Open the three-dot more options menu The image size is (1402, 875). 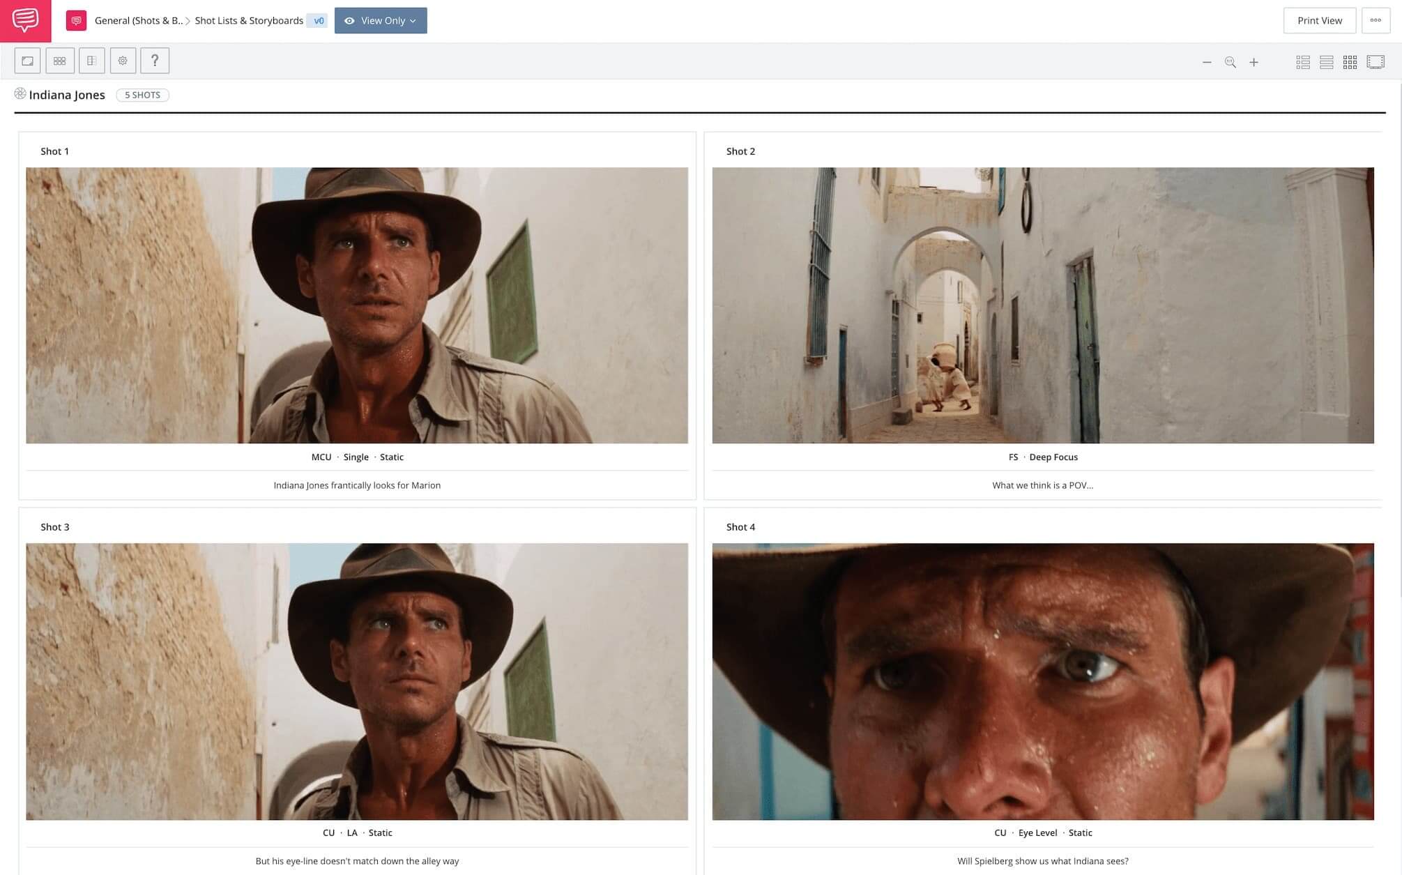[1376, 20]
